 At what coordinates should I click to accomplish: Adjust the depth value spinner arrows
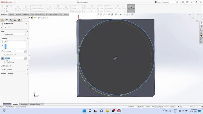point(25,51)
